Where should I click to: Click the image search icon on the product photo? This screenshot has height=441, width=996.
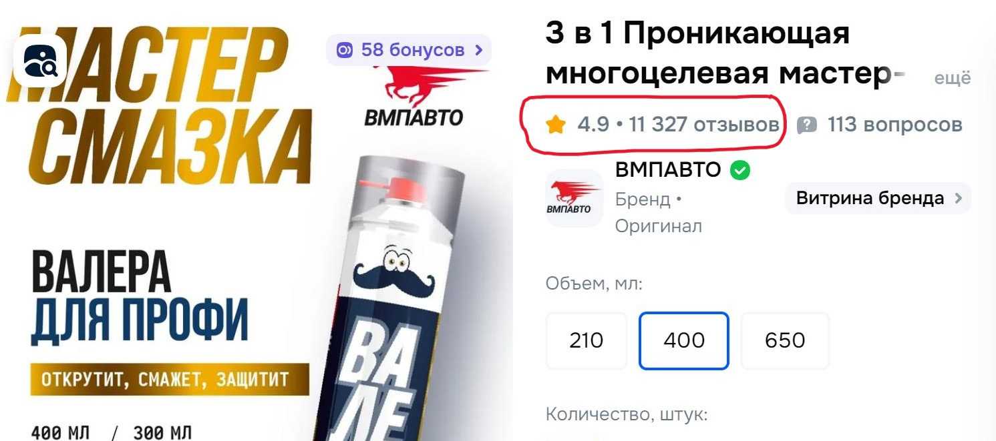pos(40,61)
